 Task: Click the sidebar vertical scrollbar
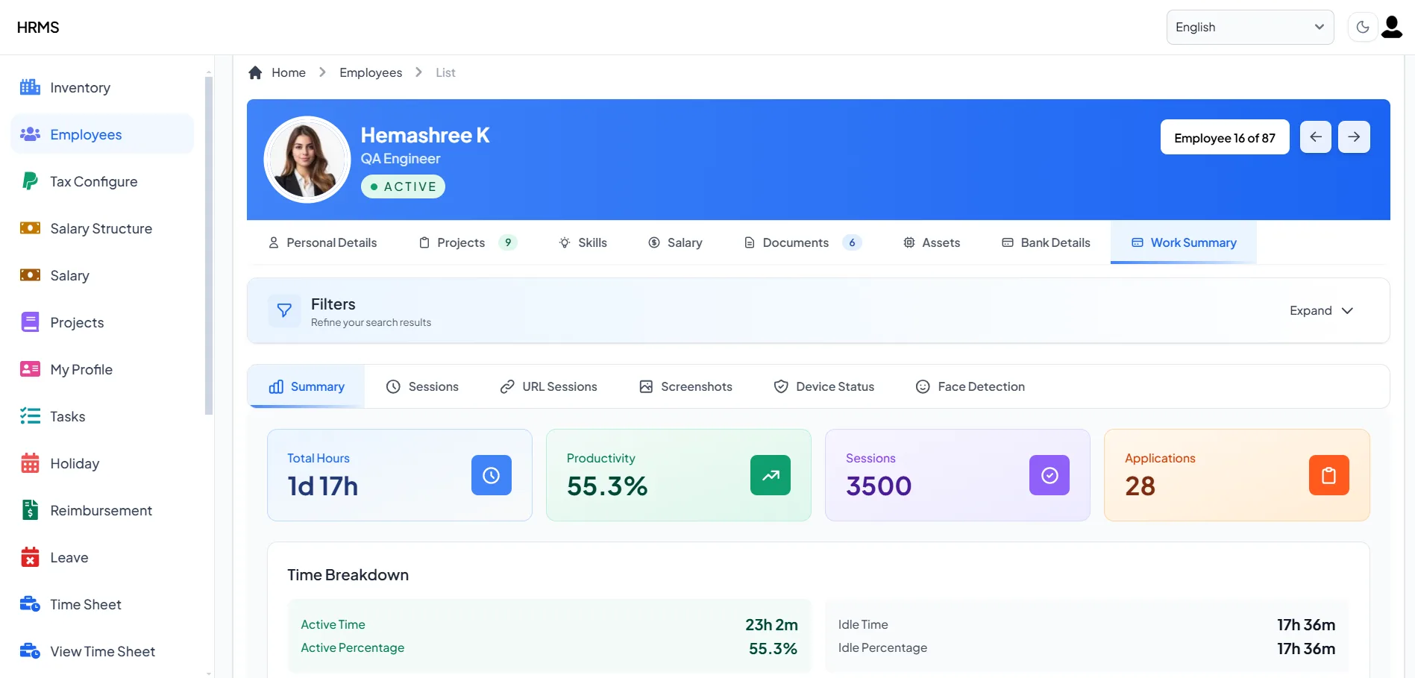(209, 246)
